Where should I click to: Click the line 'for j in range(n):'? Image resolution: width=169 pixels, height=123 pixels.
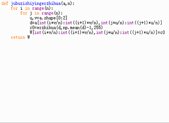point(41,13)
